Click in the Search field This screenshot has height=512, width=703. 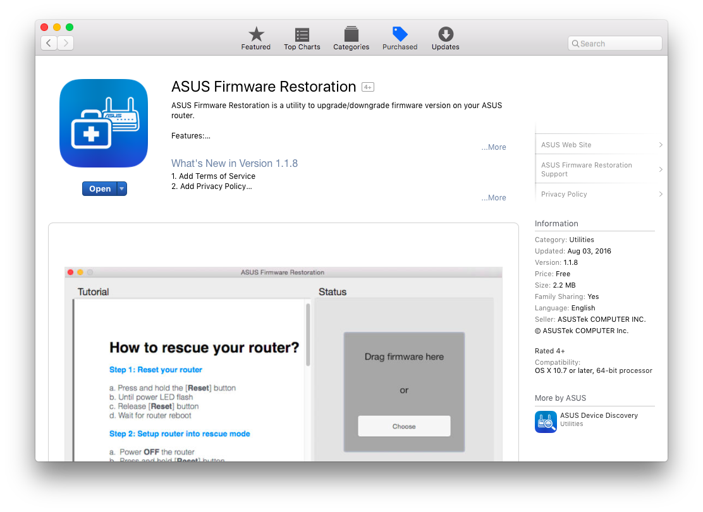[x=614, y=44]
